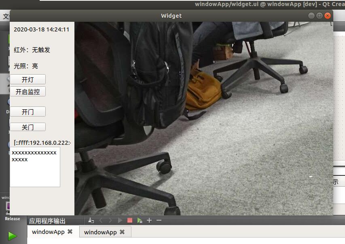
Task: Close the first windowApp output tab
Action: 70,232
